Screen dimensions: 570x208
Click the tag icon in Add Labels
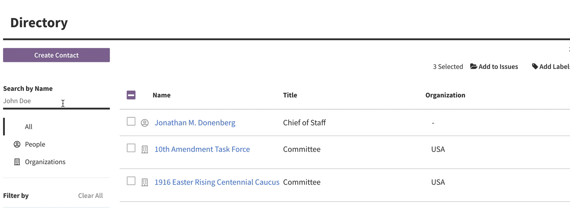point(535,66)
